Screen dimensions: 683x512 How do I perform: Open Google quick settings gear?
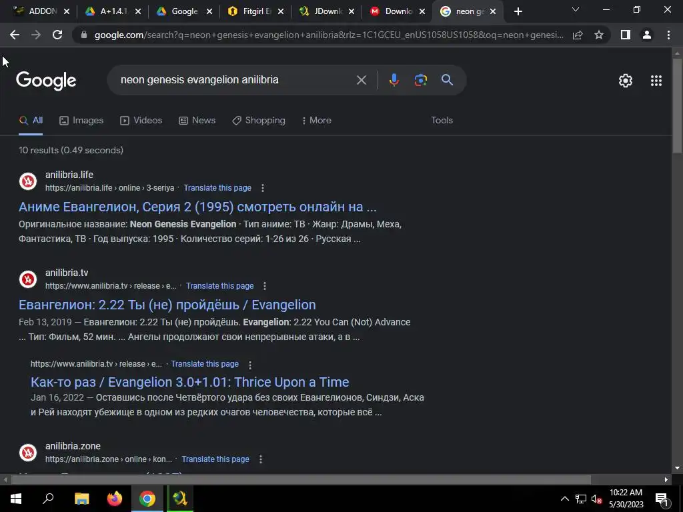626,81
